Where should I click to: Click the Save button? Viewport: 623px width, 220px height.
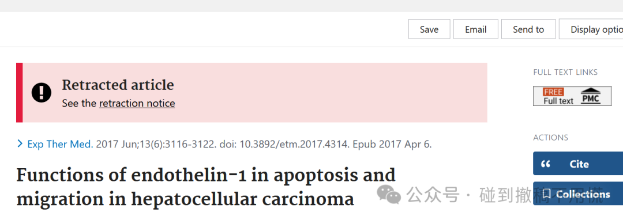click(429, 29)
